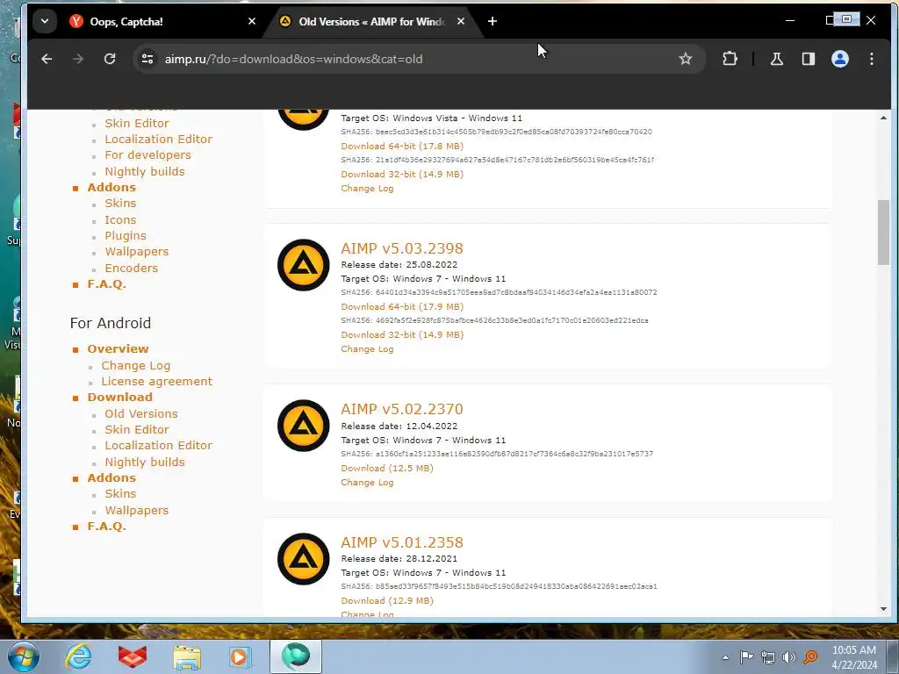Open the AIMP v5.01.2358 title link

pos(402,542)
